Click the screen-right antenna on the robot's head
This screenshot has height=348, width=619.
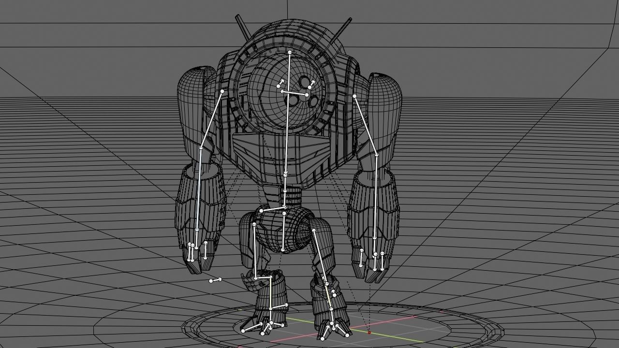(x=342, y=30)
